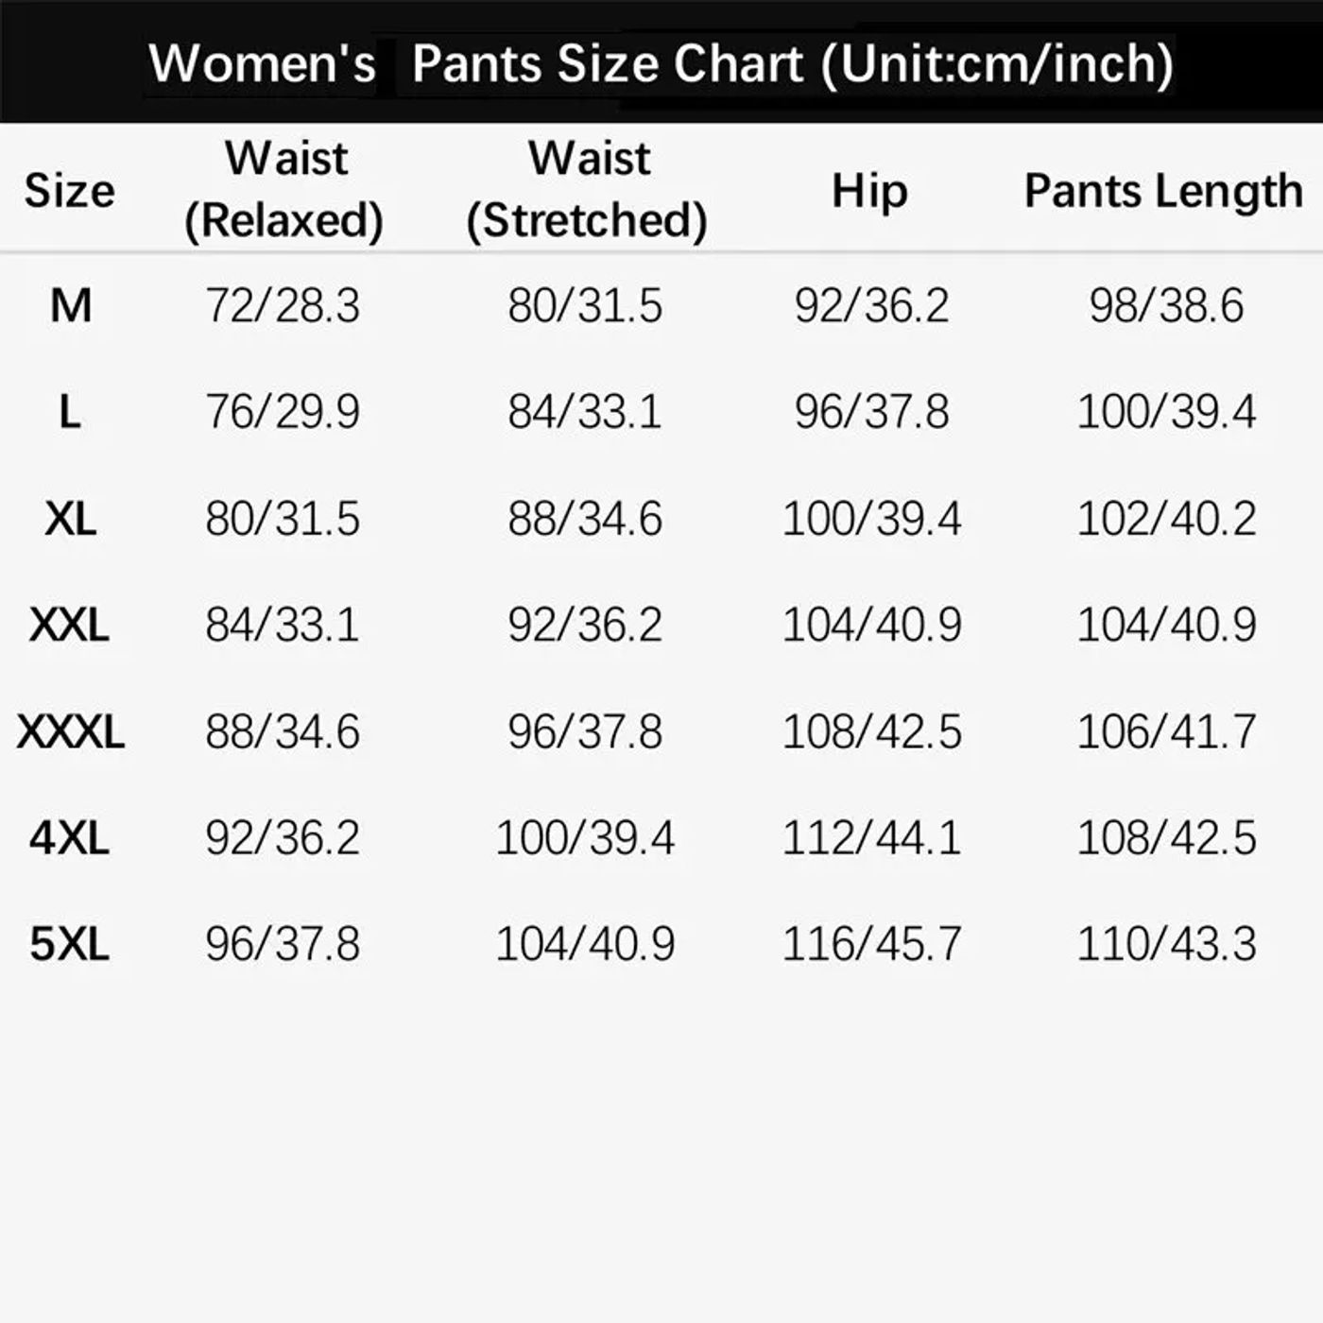Click the Waist (Stretched) column header
The image size is (1323, 1323).
point(587,189)
